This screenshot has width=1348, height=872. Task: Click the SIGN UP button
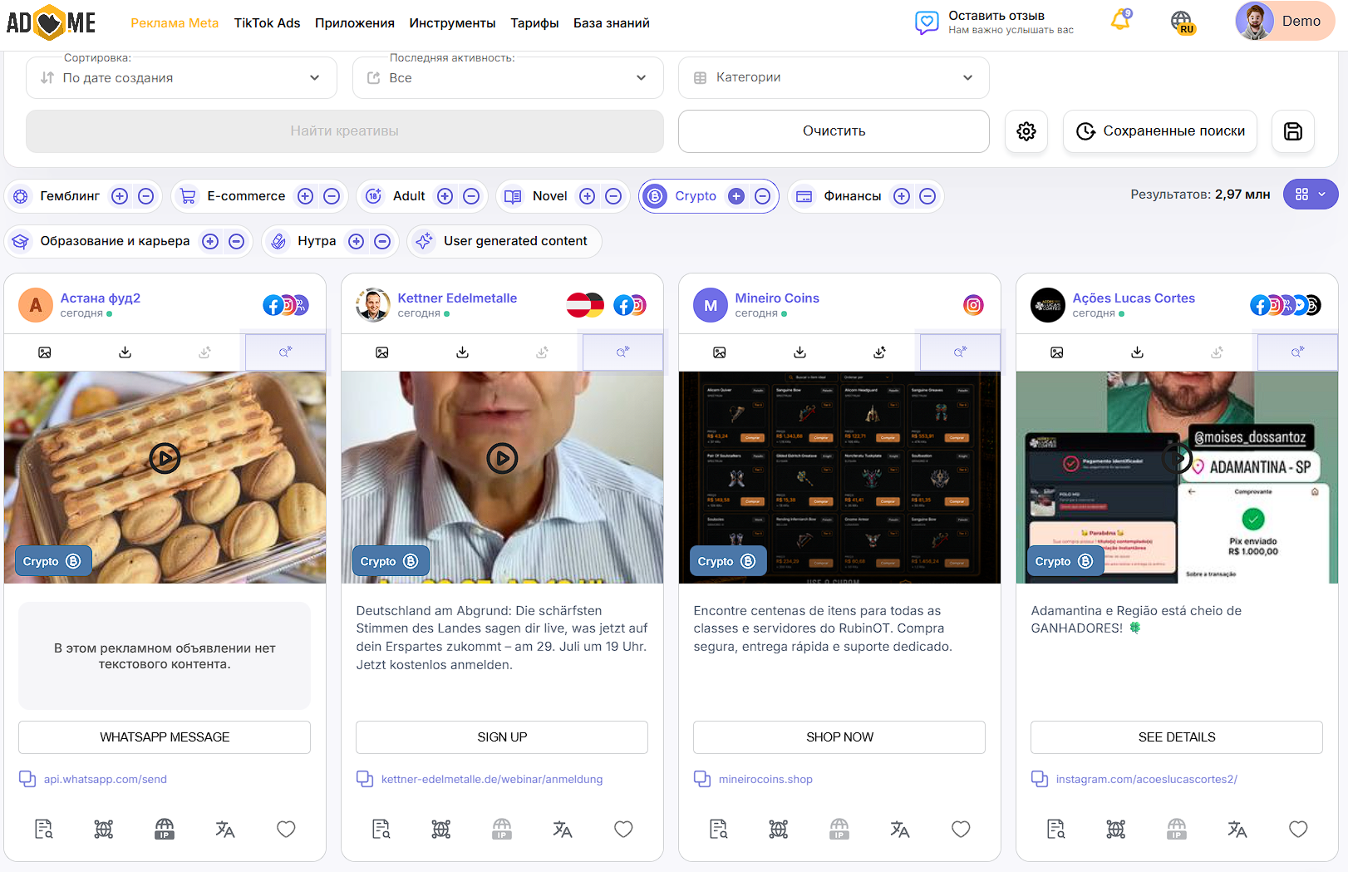coord(502,737)
